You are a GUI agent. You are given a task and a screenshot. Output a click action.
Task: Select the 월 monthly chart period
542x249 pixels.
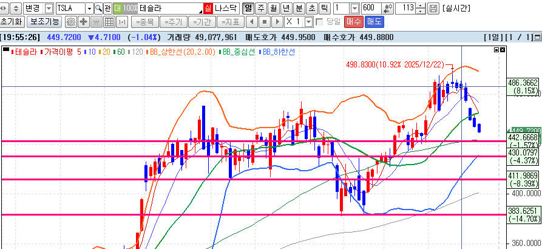click(x=273, y=8)
